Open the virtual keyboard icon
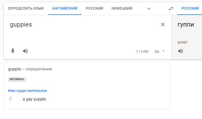 pos(157,52)
